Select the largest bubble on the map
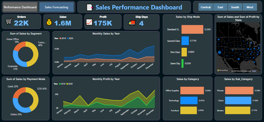Image resolution: width=264 pixels, height=122 pixels. pos(220,52)
